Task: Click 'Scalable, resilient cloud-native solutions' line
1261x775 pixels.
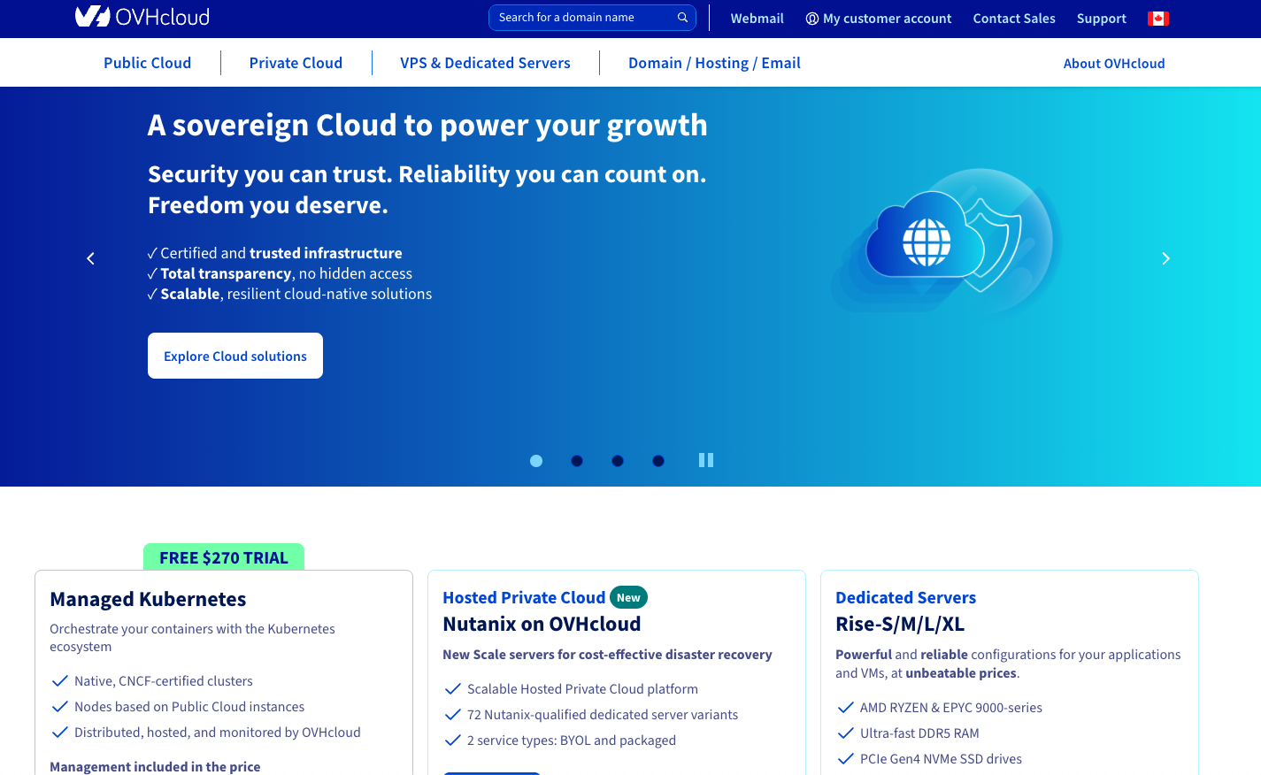Action: pos(290,294)
